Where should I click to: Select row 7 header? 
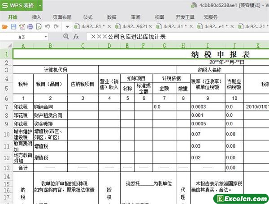(7, 107)
